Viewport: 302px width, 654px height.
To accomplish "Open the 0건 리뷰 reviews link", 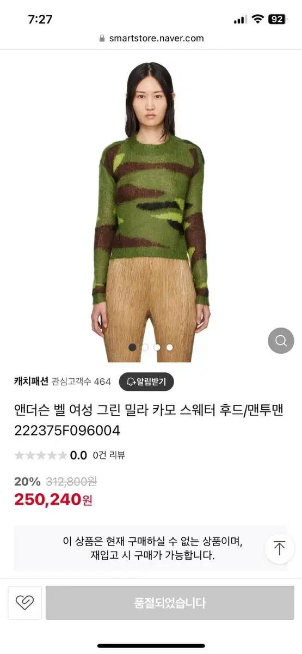I will [x=109, y=455].
